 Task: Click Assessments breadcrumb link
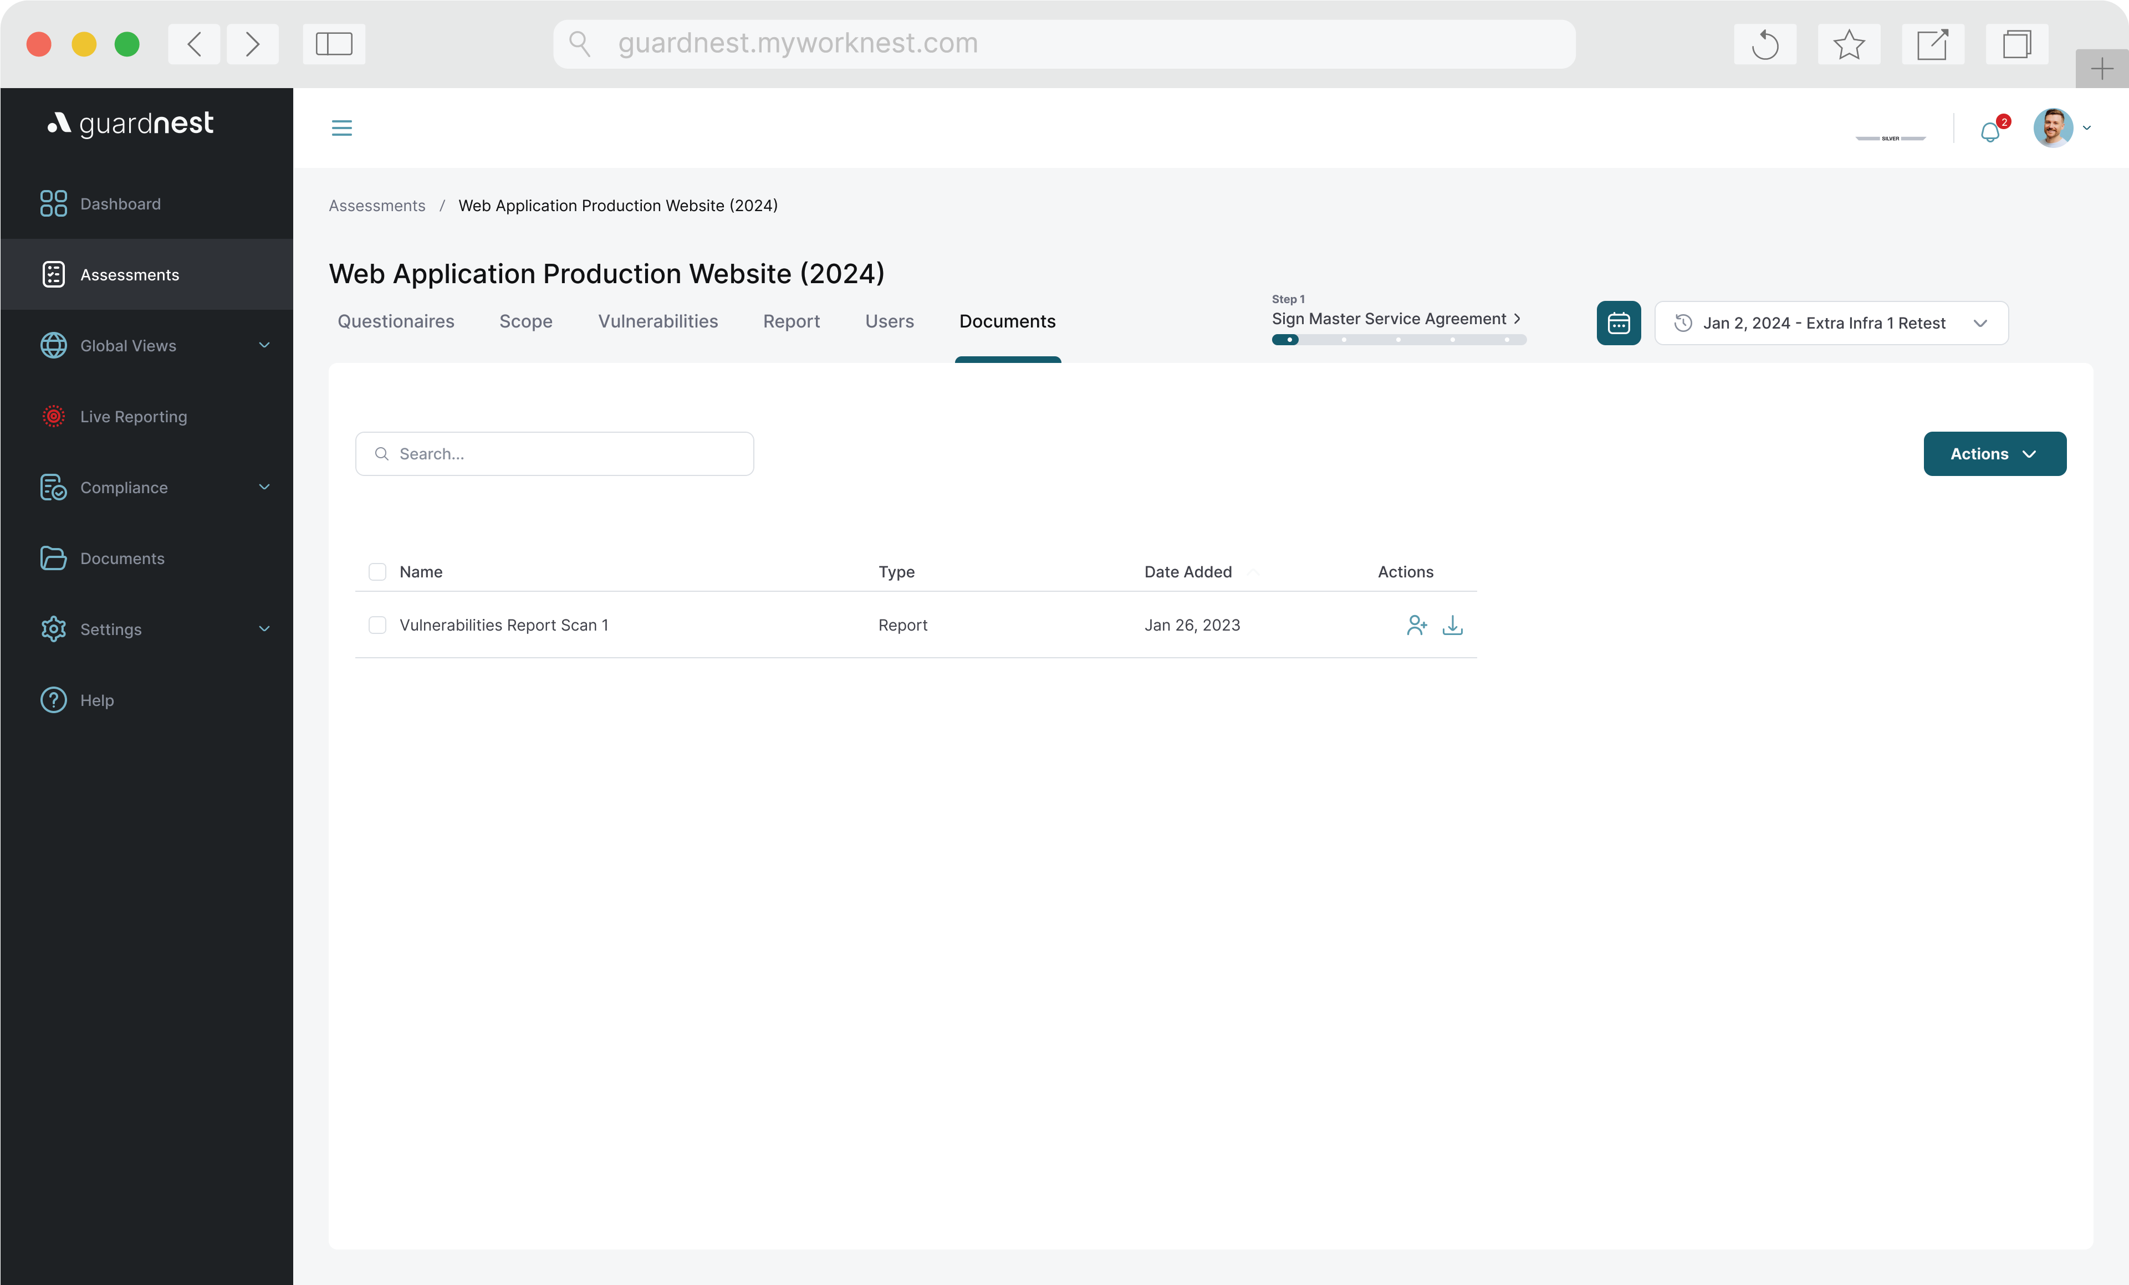point(377,206)
